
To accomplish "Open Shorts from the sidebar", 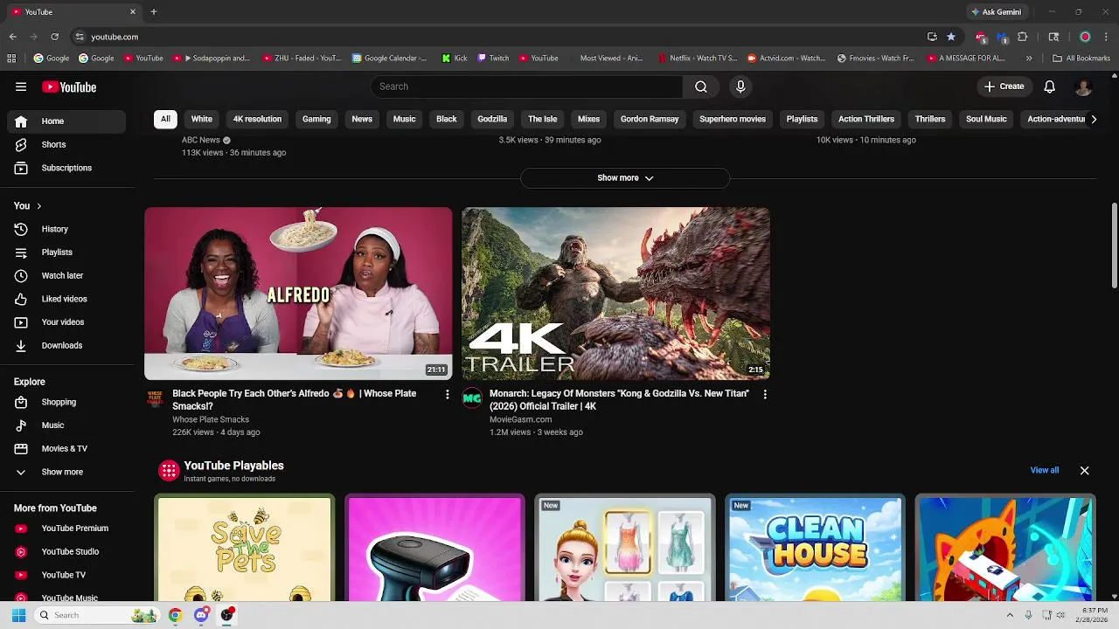I will pos(68,144).
